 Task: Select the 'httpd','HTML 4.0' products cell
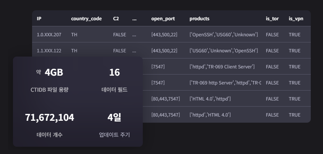click(x=210, y=115)
